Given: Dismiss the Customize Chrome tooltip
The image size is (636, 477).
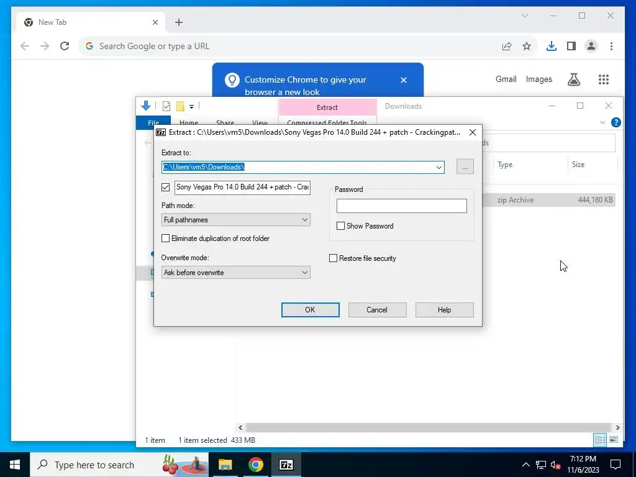Looking at the screenshot, I should click(x=404, y=80).
